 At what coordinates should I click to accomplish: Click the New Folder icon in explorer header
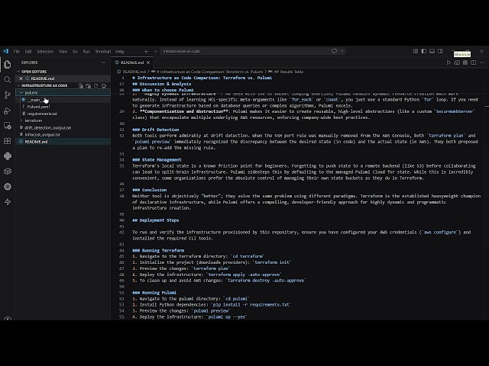pos(89,85)
